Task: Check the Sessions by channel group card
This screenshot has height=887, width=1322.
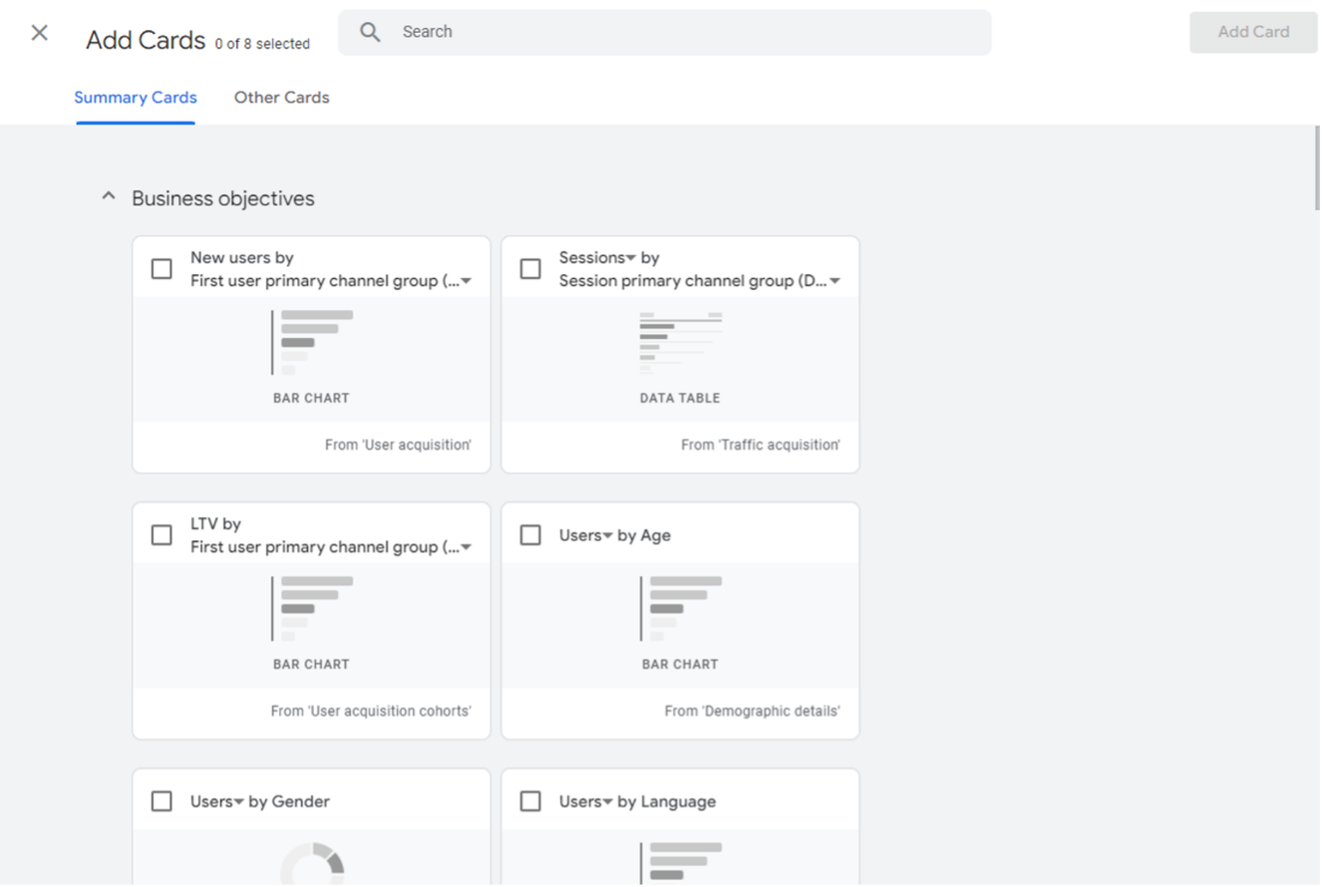Action: tap(531, 268)
